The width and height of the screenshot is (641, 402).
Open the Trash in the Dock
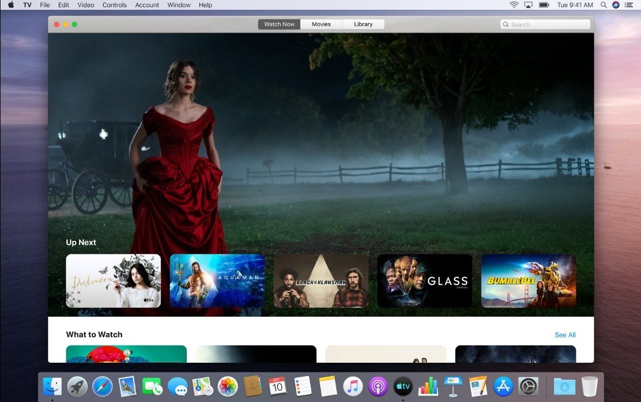(x=590, y=386)
